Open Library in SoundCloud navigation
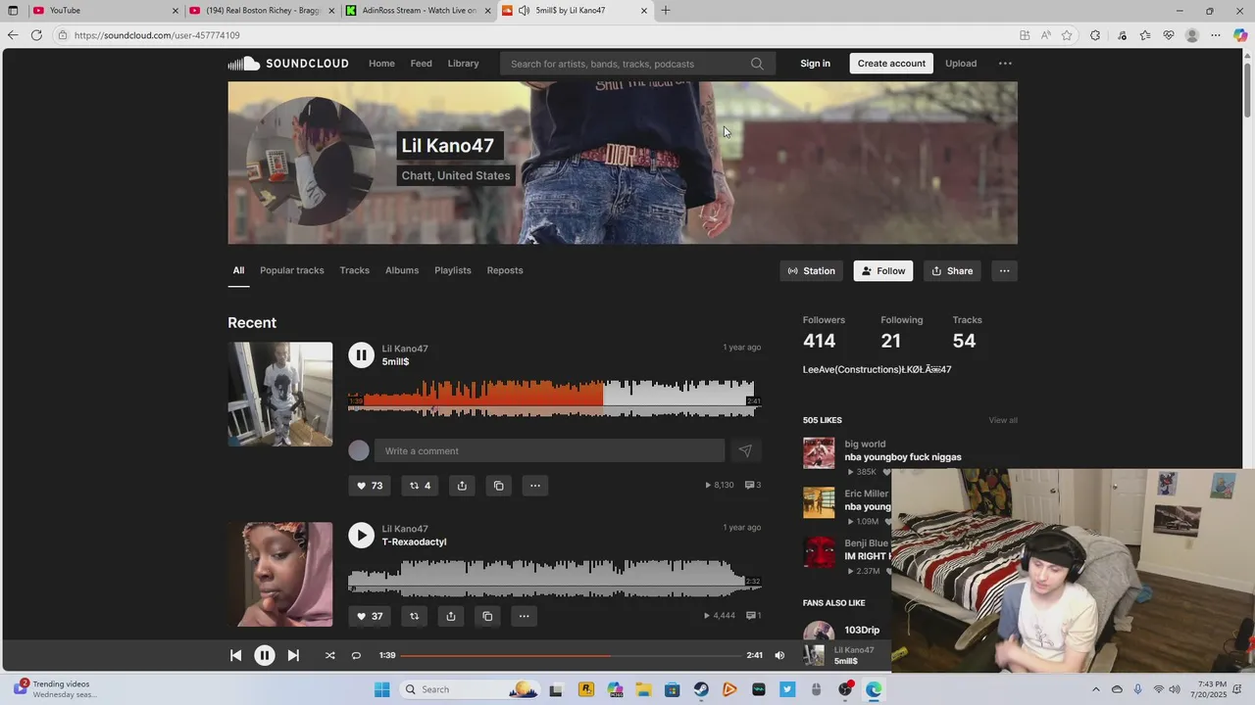This screenshot has width=1255, height=705. point(463,64)
